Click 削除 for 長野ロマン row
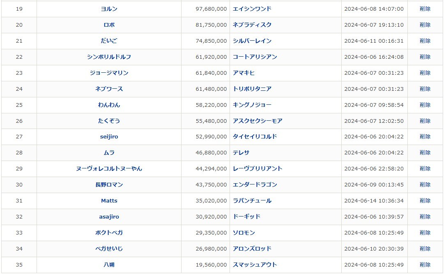 425,185
